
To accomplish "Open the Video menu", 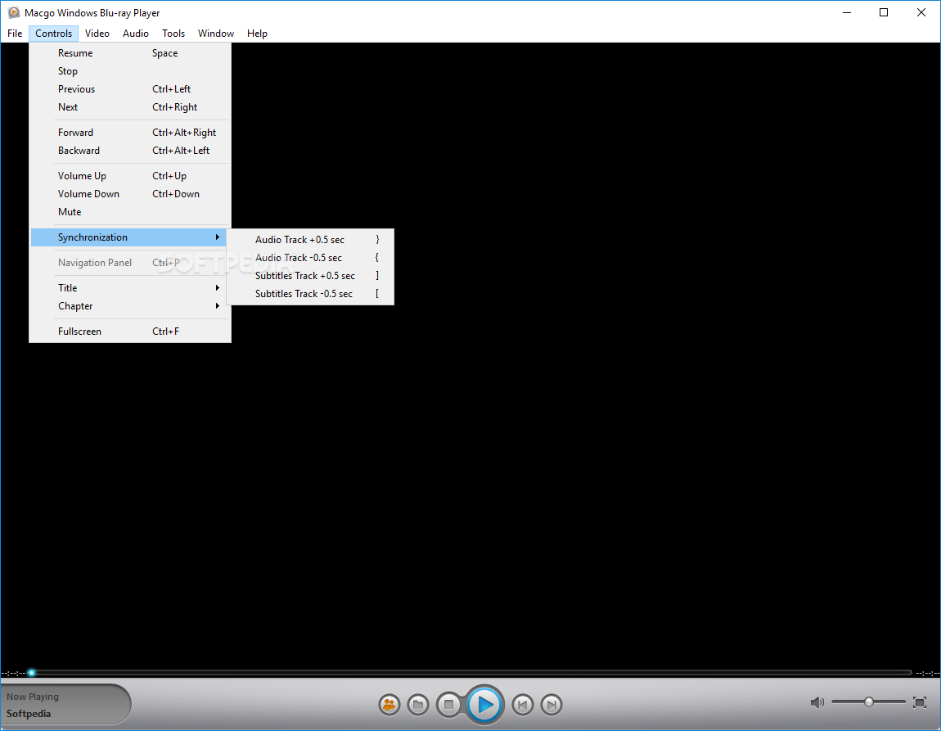I will (x=97, y=34).
